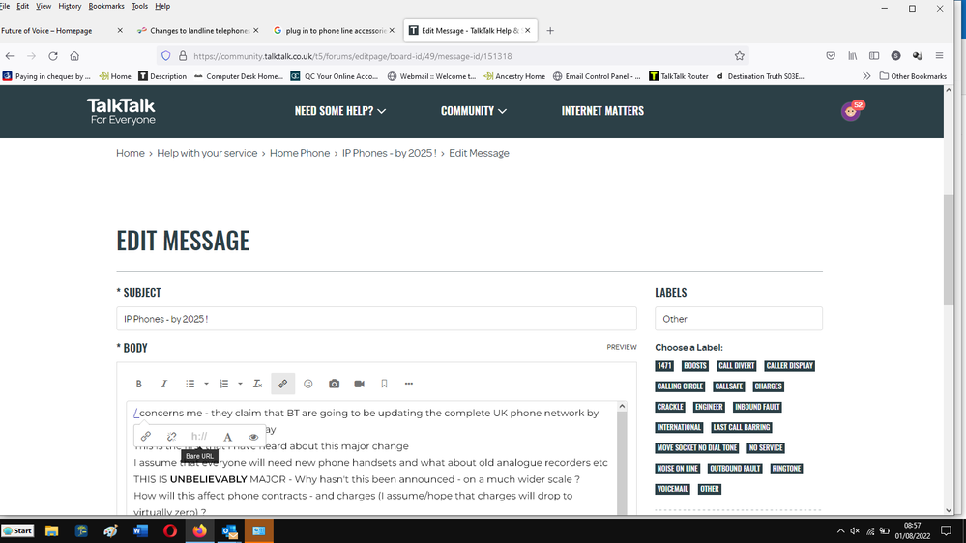Screen dimensions: 966x543
Task: Go to browser home page icon
Action: 74,56
